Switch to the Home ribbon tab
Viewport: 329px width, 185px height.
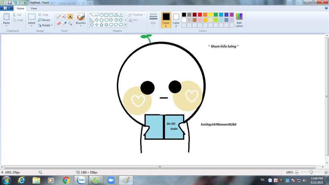pos(20,8)
